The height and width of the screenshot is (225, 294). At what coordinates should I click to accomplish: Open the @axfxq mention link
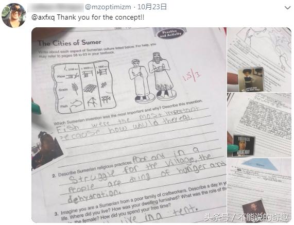(43, 18)
